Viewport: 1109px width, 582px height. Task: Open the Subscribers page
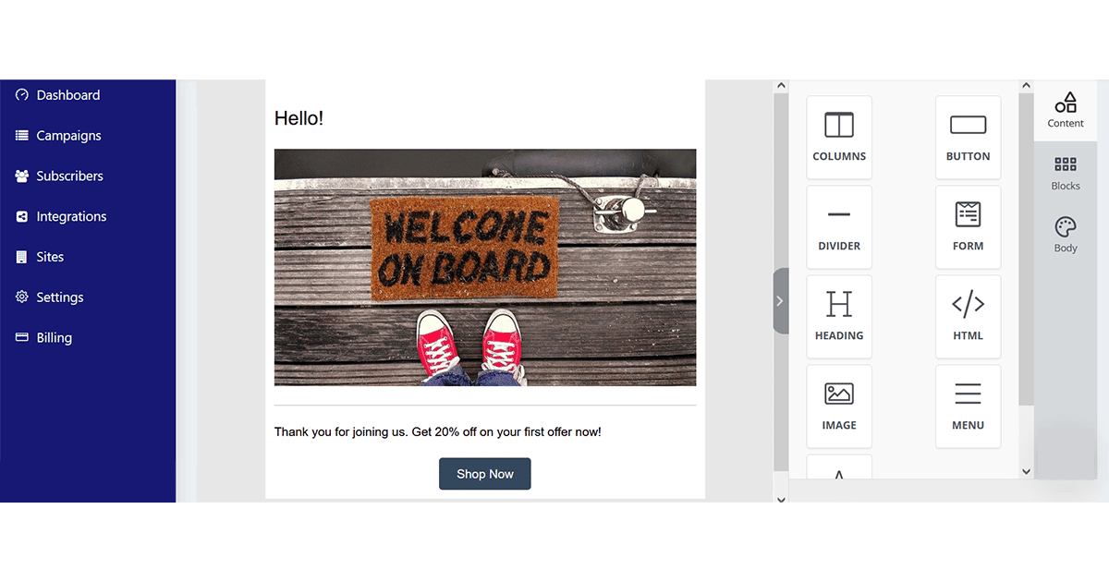click(69, 176)
